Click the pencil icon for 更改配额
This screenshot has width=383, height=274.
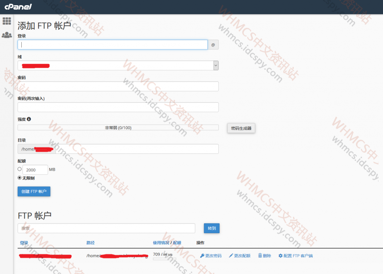[231, 256]
